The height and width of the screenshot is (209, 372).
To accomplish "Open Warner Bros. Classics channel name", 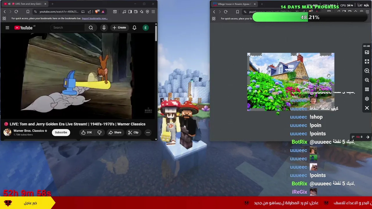I will pos(28,131).
